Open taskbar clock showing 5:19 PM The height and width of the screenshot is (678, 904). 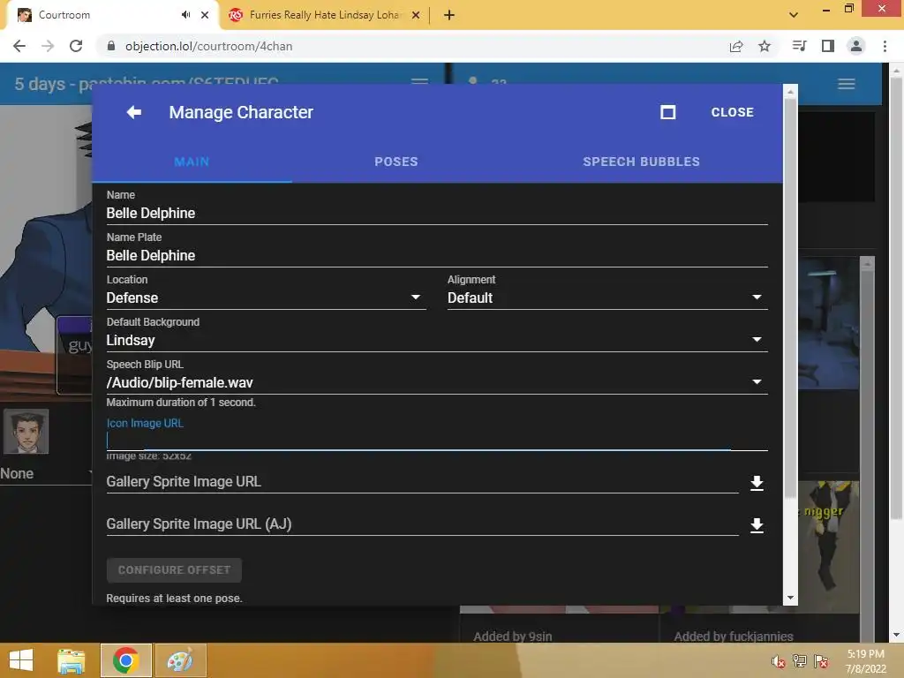pos(865,661)
